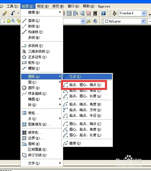
Task: Open the 边界(B)... boundary icon
Action: click(24, 138)
